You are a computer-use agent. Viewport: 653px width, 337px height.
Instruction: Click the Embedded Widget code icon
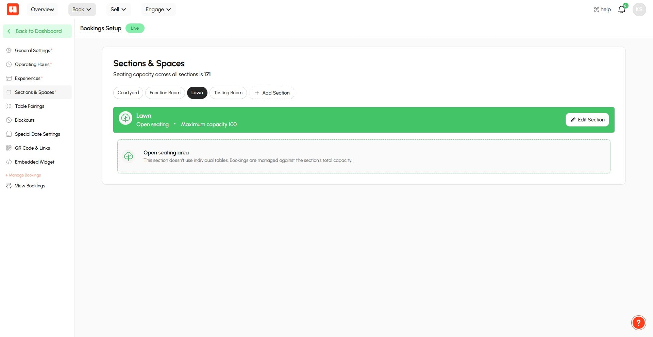[9, 162]
